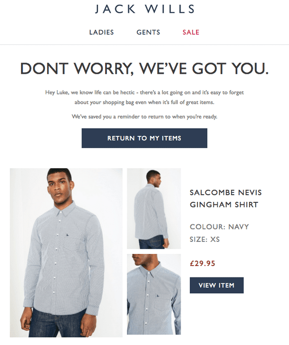Screen dimensions: 289x345
Task: Select the close-up collar shirt thumbnail
Action: tap(154, 294)
